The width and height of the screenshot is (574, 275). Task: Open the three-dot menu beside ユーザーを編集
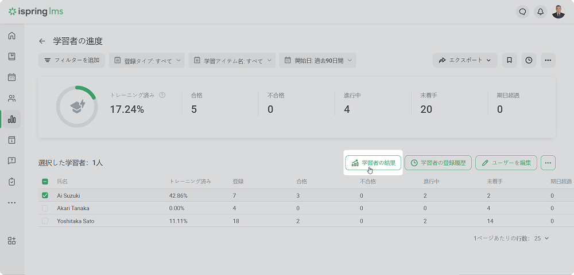click(x=548, y=163)
